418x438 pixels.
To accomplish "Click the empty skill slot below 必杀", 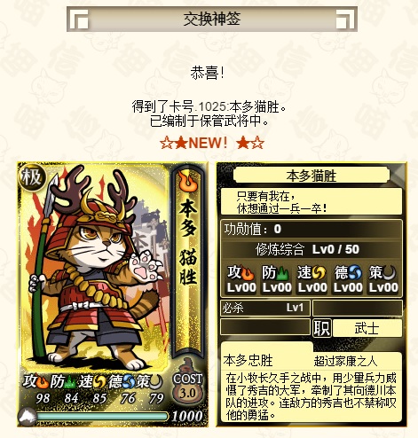I will pyautogui.click(x=265, y=327).
